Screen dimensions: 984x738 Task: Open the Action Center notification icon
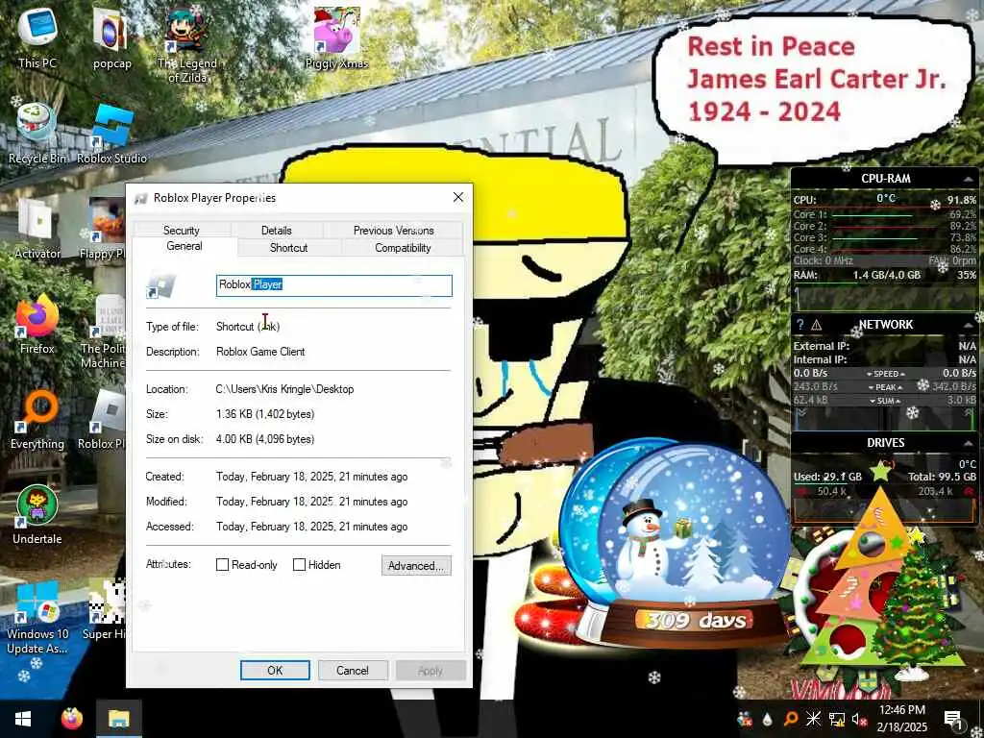[952, 719]
